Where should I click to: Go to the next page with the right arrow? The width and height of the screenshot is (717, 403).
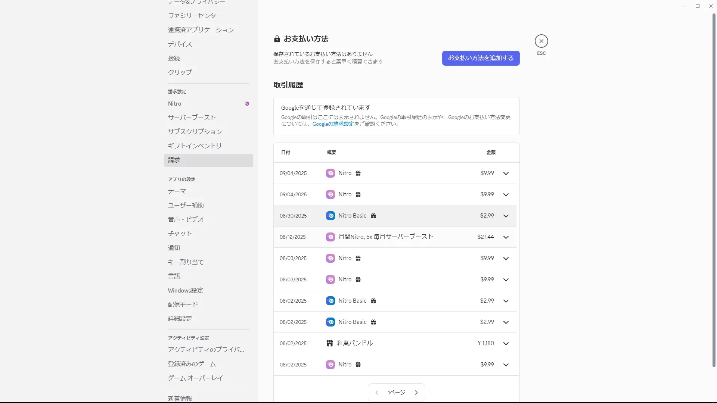click(416, 393)
